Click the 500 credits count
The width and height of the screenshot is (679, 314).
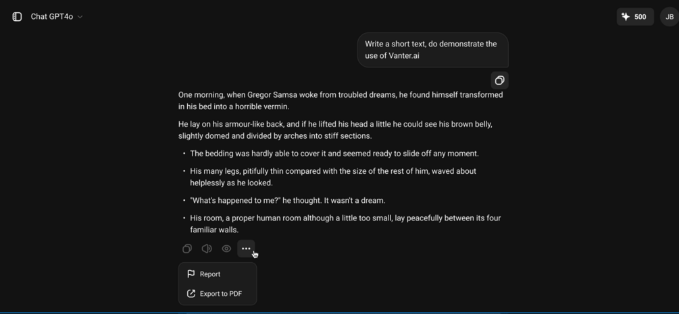[x=640, y=17]
